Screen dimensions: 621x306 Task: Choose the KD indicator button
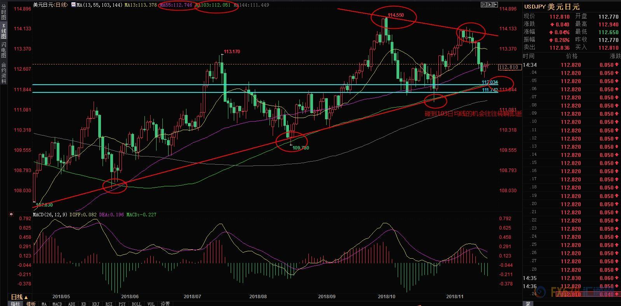[x=83, y=304]
